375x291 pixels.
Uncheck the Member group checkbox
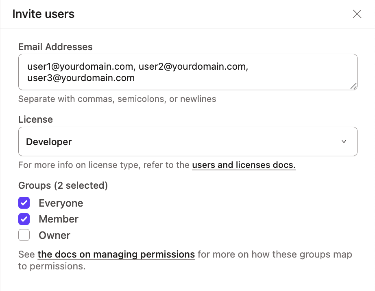24,219
